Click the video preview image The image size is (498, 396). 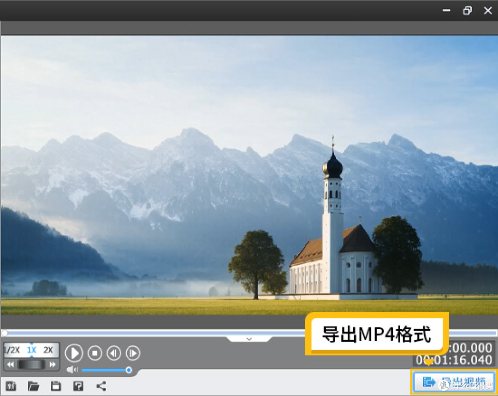[249, 175]
